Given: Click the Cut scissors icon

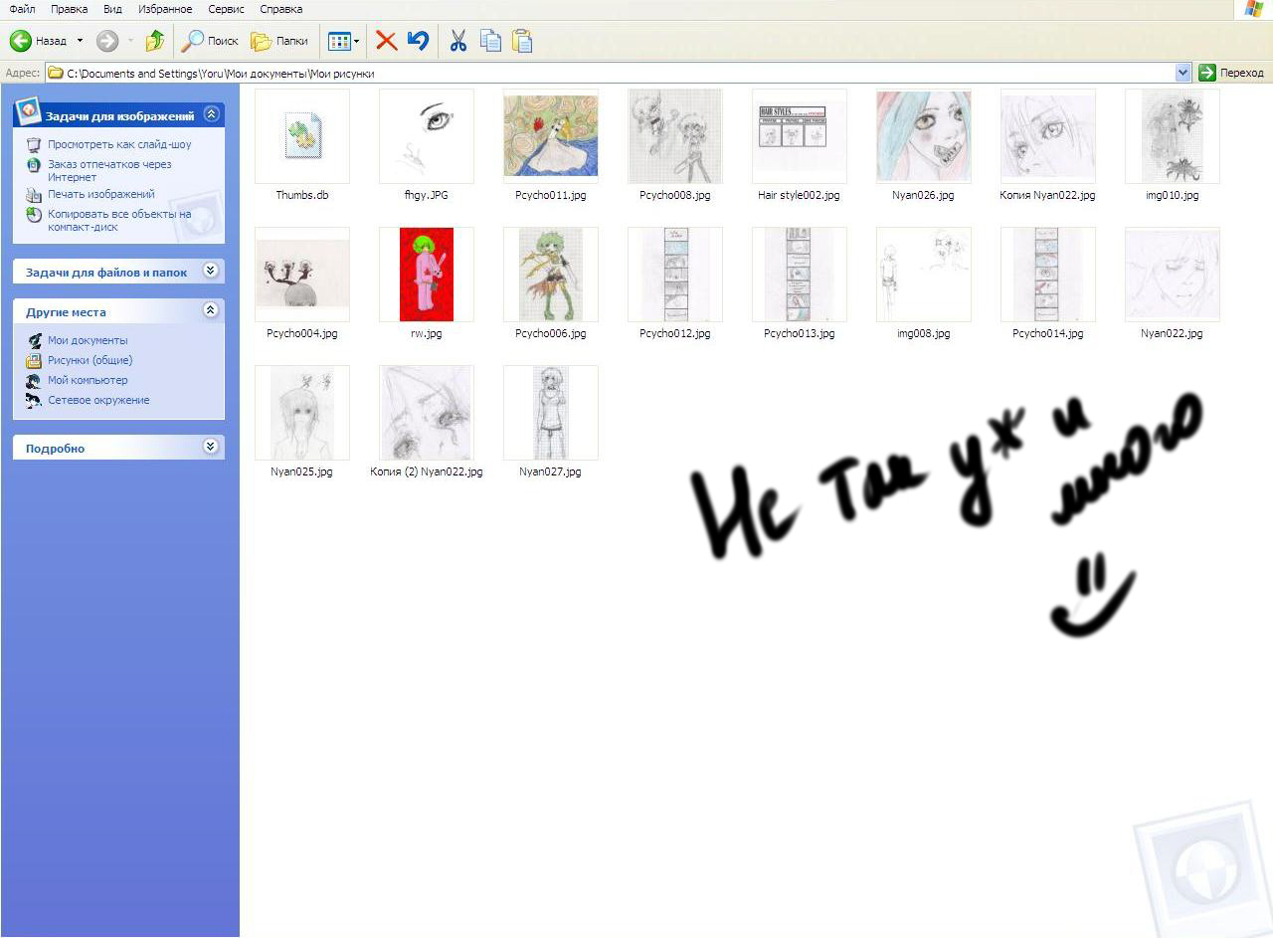Looking at the screenshot, I should (457, 41).
